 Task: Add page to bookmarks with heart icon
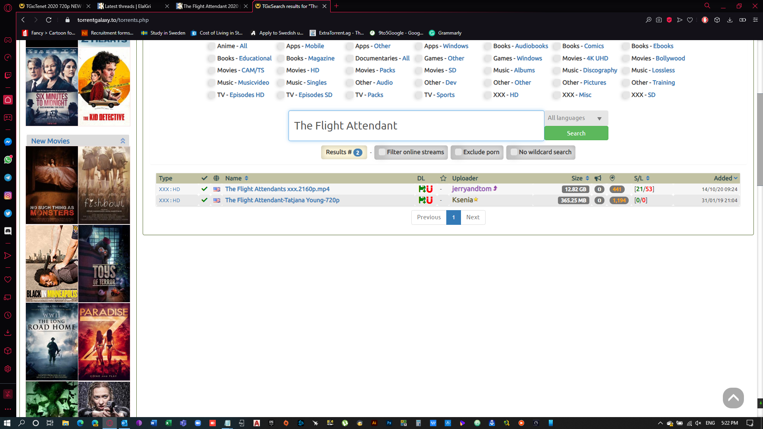[x=690, y=20]
